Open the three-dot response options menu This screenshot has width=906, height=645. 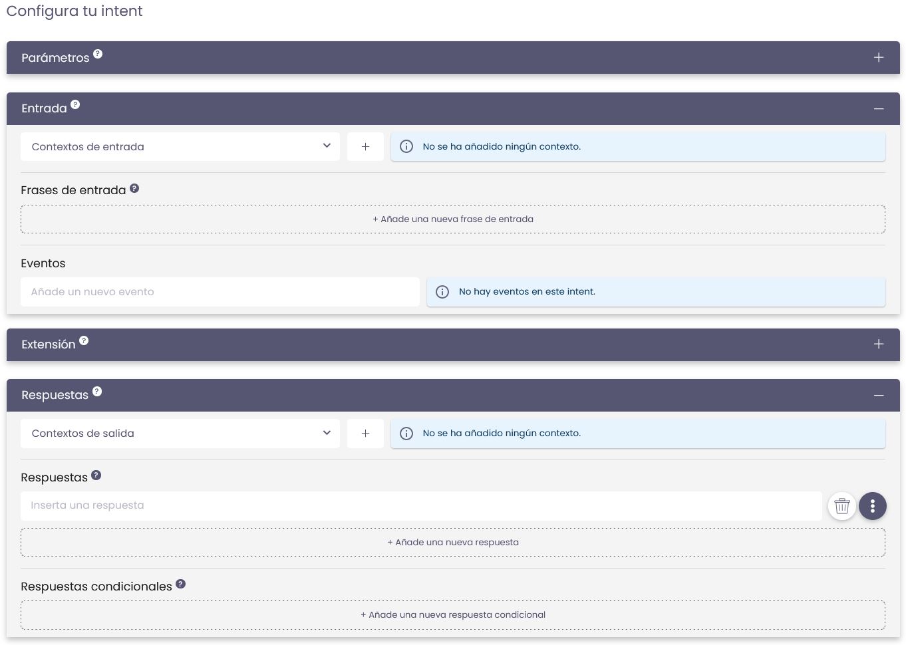pyautogui.click(x=872, y=506)
